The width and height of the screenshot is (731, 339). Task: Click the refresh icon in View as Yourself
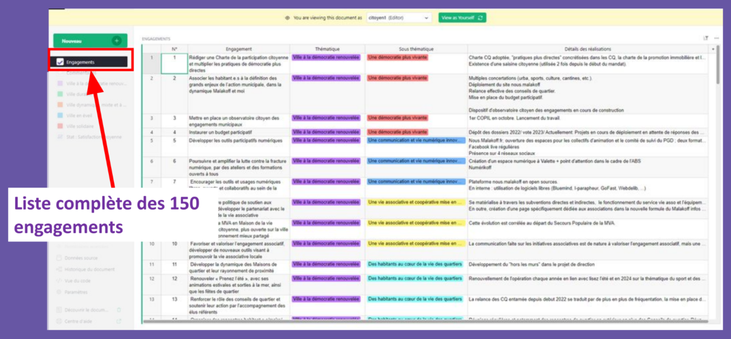pyautogui.click(x=480, y=18)
